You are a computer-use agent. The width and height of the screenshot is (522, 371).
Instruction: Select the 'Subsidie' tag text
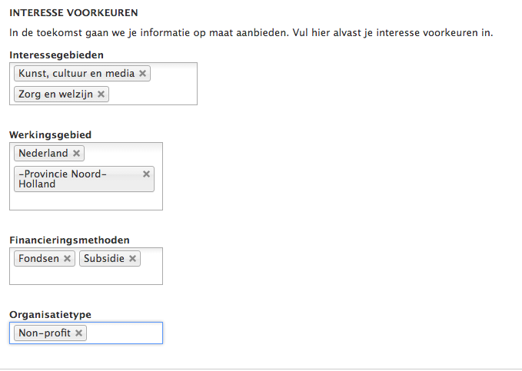coord(104,258)
